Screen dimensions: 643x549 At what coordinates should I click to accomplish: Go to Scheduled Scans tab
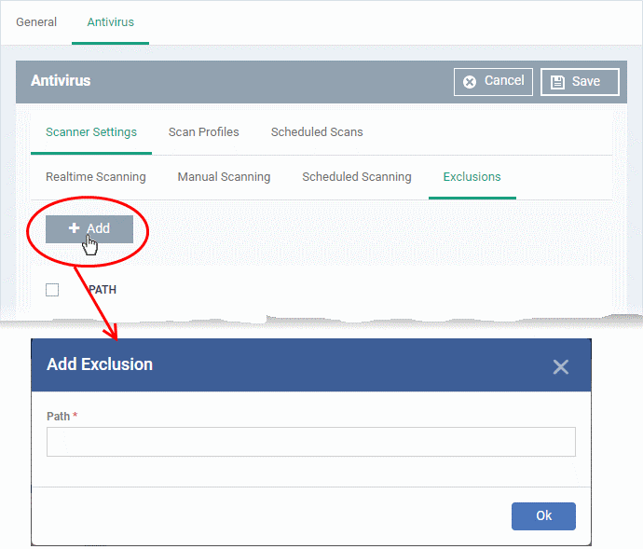[317, 131]
